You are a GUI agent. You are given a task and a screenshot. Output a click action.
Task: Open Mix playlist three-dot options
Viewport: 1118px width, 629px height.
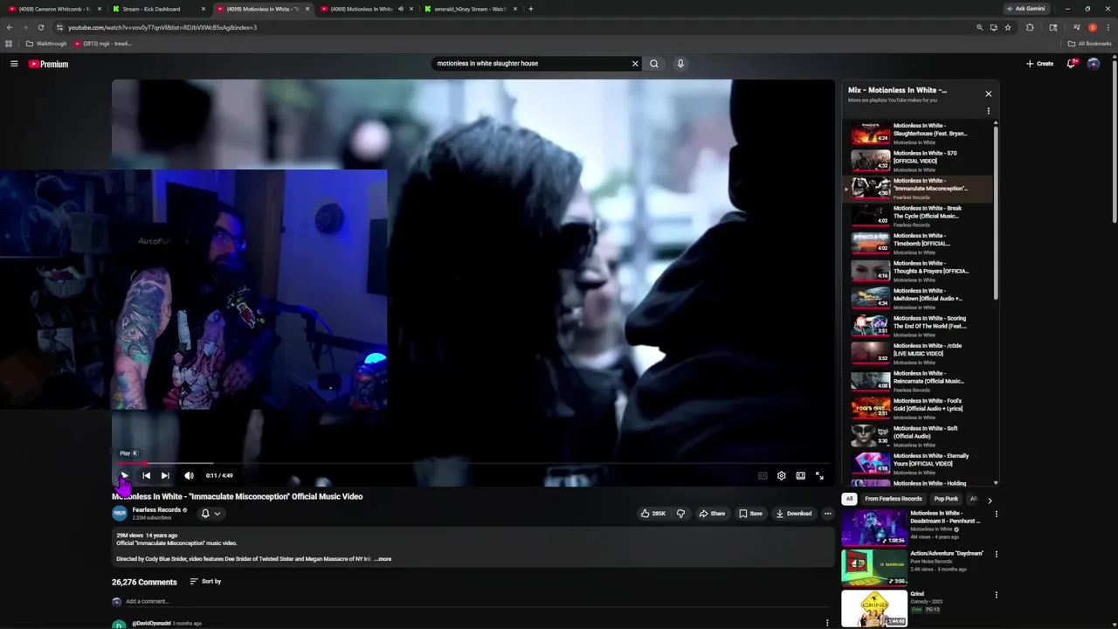pyautogui.click(x=989, y=111)
